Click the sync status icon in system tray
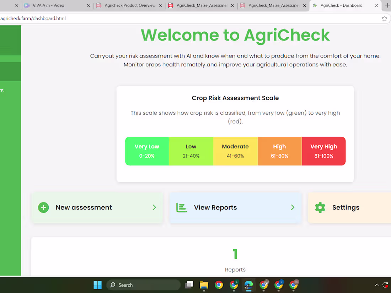This screenshot has width=391, height=293. pyautogui.click(x=385, y=285)
